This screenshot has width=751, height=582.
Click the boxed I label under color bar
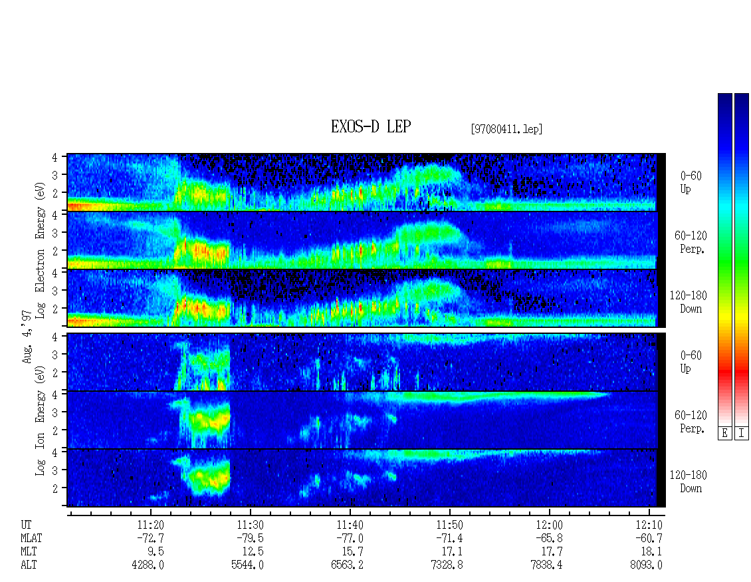pyautogui.click(x=742, y=433)
